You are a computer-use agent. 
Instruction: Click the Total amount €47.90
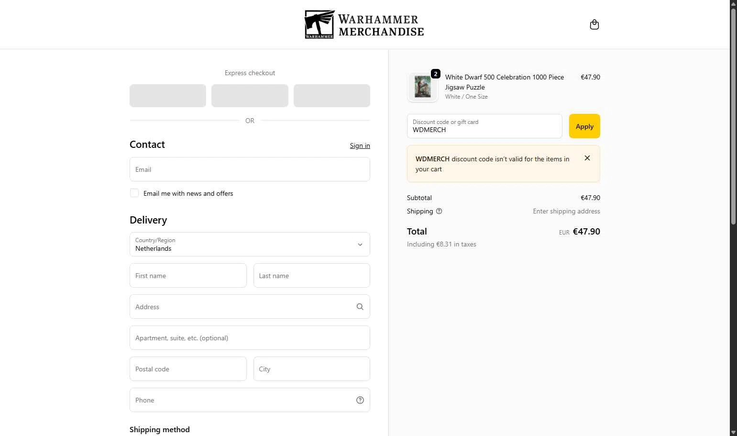click(x=586, y=232)
